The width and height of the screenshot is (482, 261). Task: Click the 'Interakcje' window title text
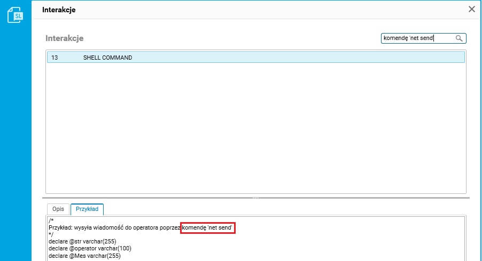[x=59, y=10]
